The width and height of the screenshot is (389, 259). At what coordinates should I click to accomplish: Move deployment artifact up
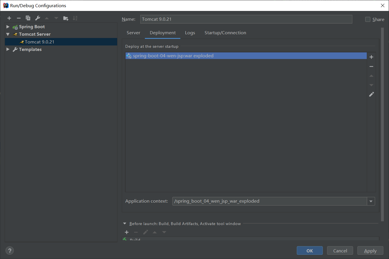371,76
